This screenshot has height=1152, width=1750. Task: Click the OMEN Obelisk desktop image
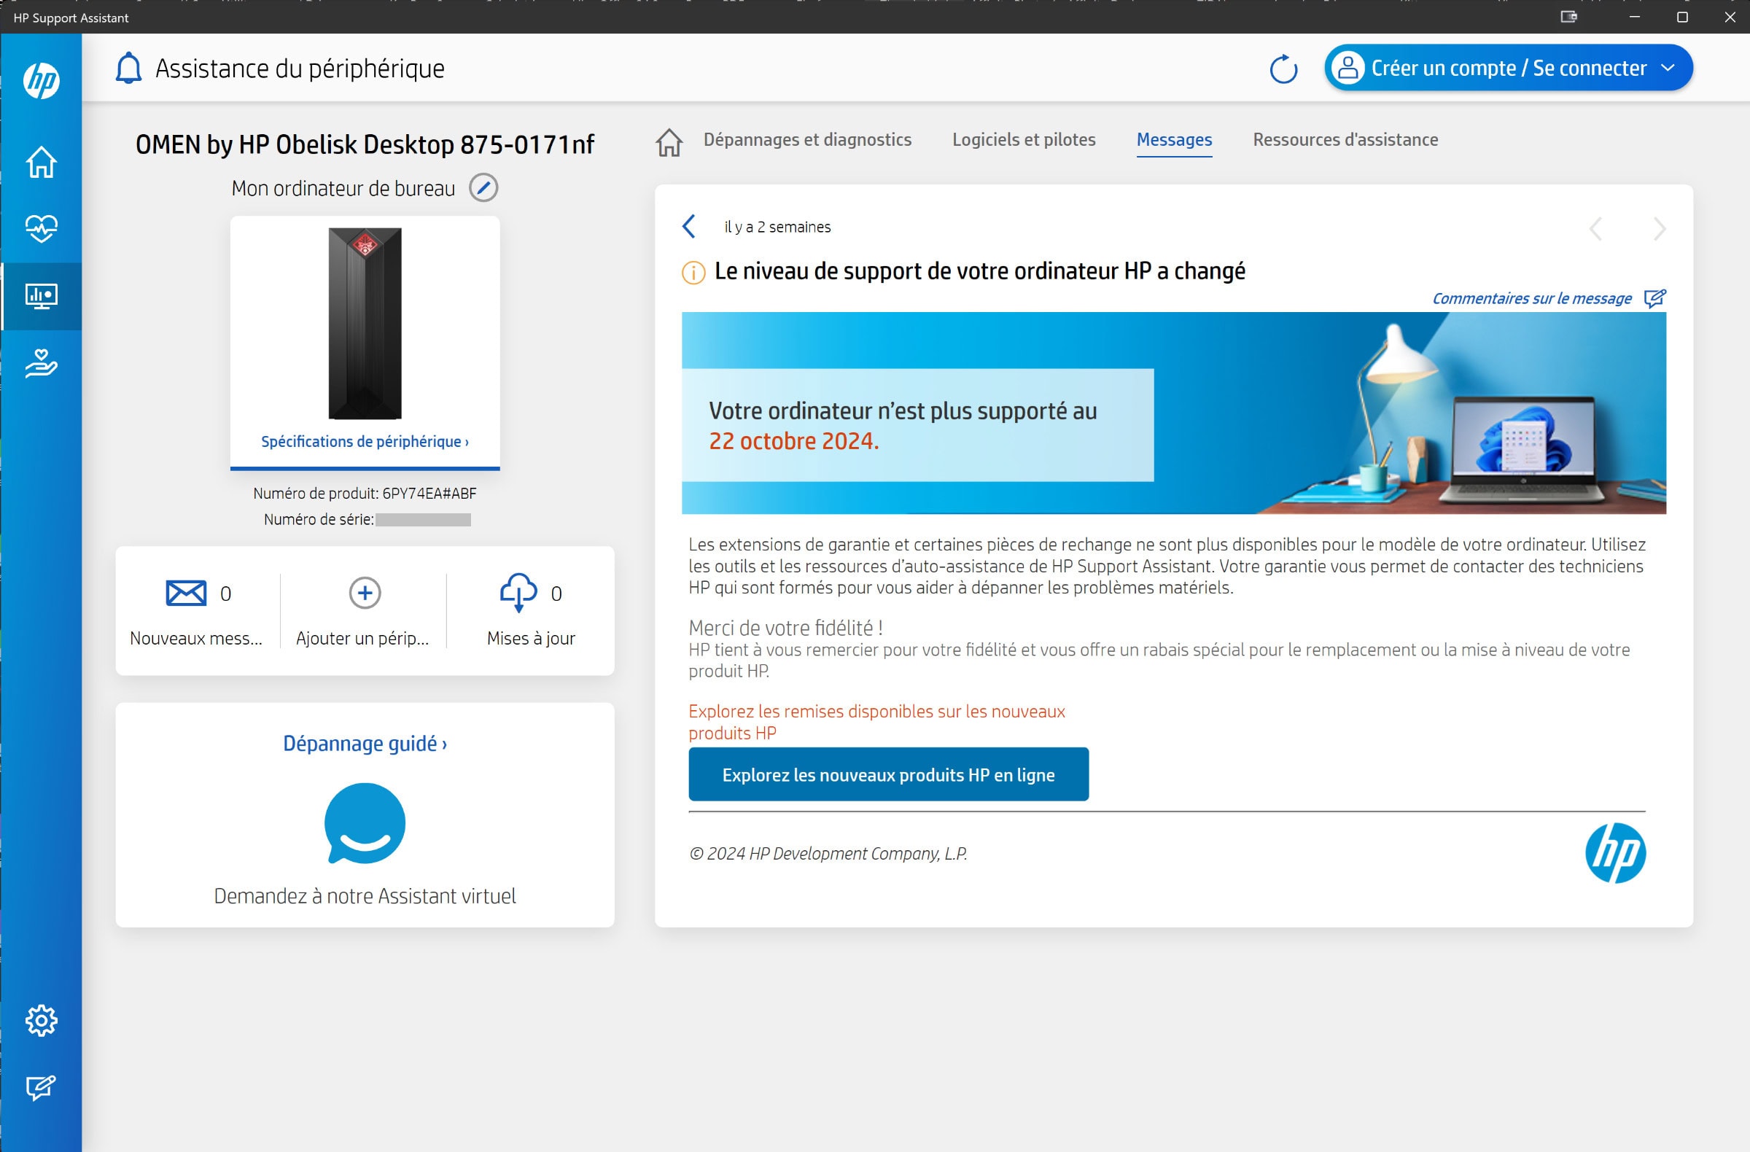click(365, 324)
